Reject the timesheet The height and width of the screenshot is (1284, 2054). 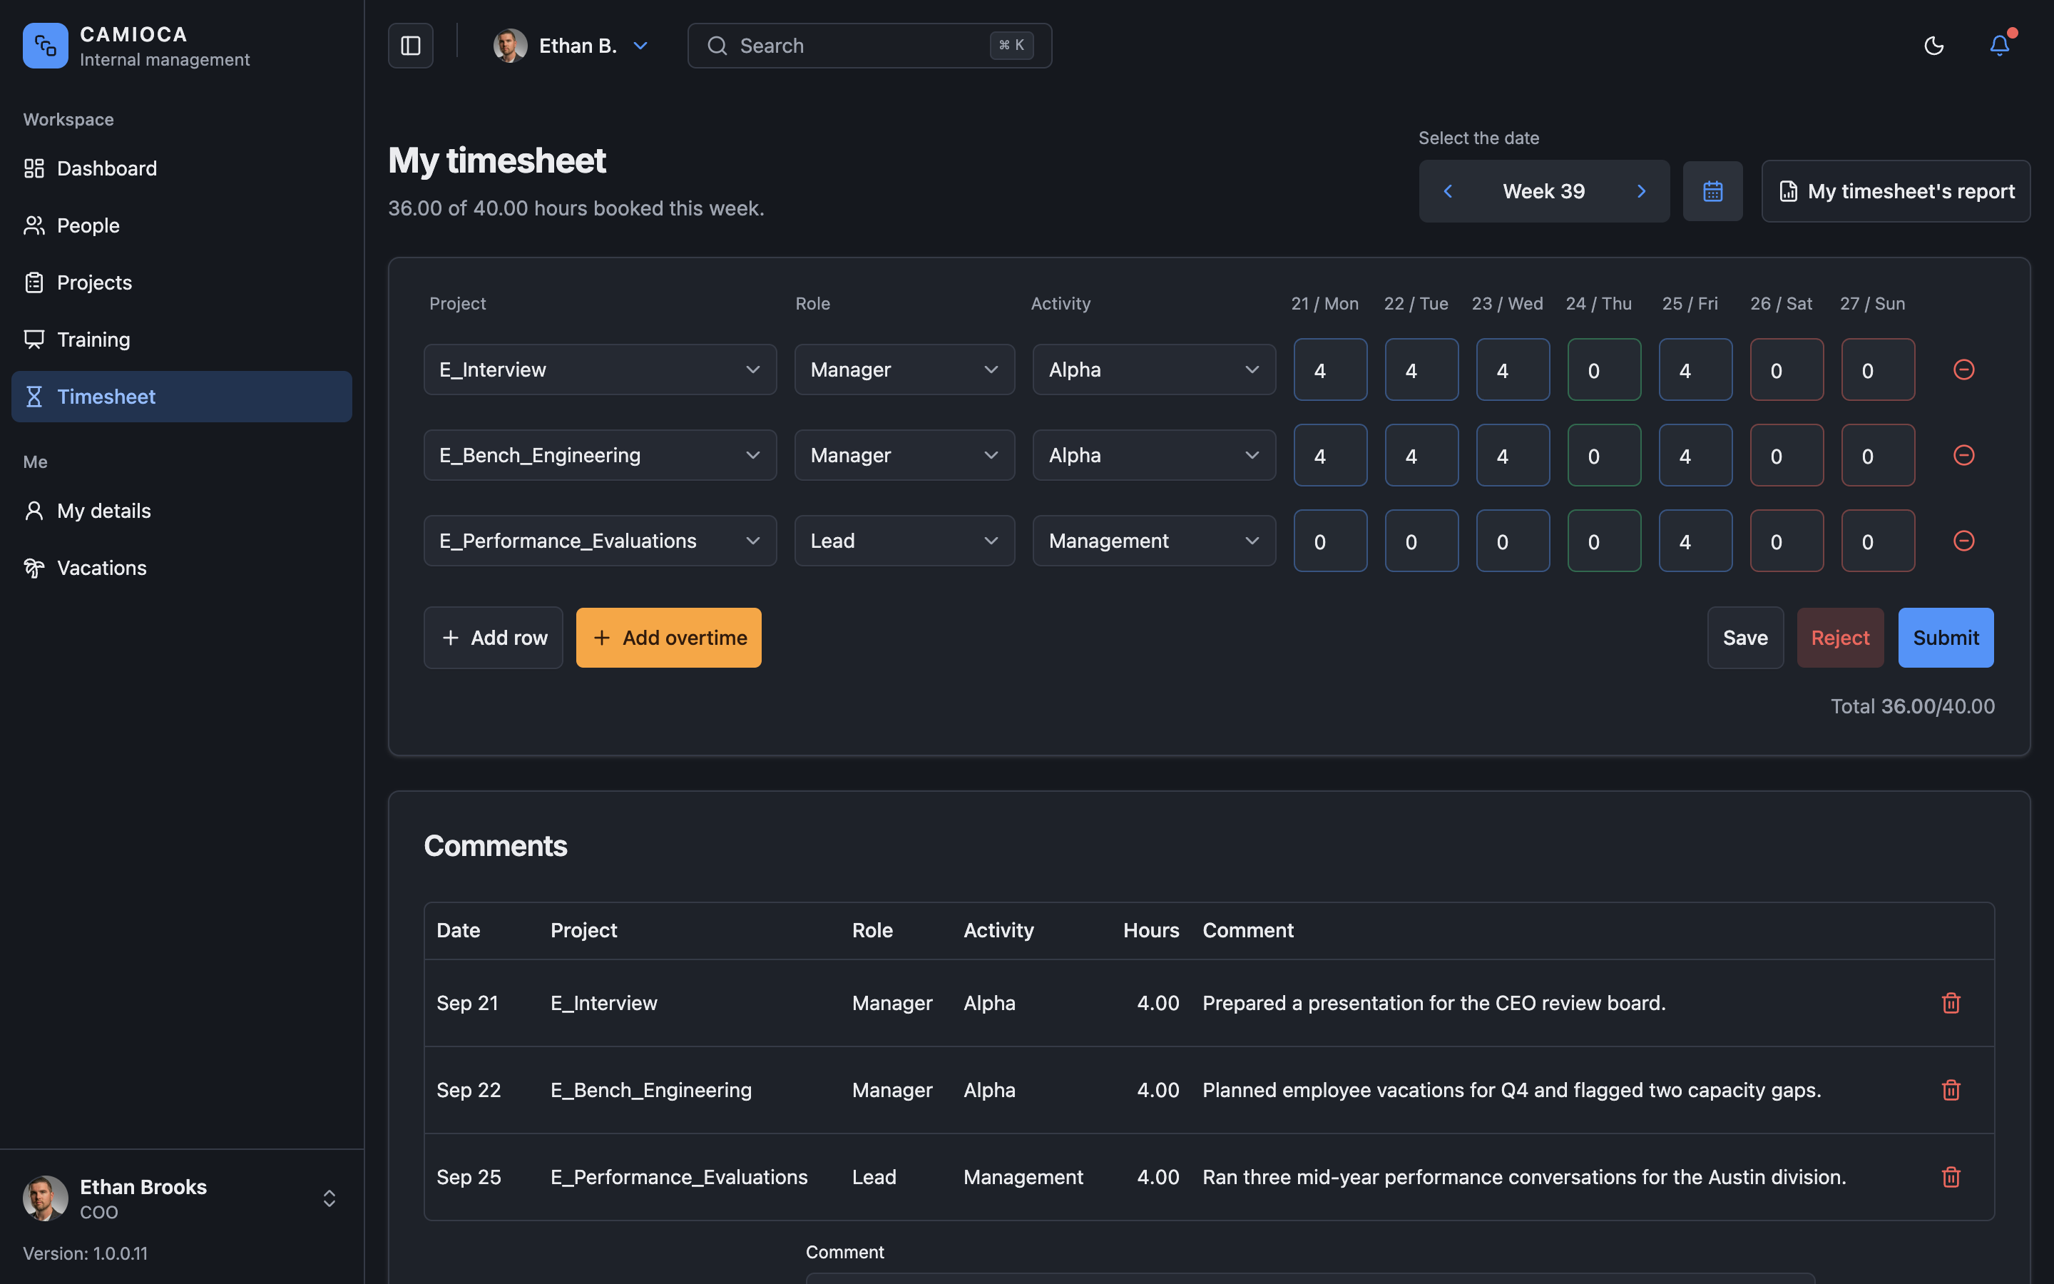[x=1840, y=638]
